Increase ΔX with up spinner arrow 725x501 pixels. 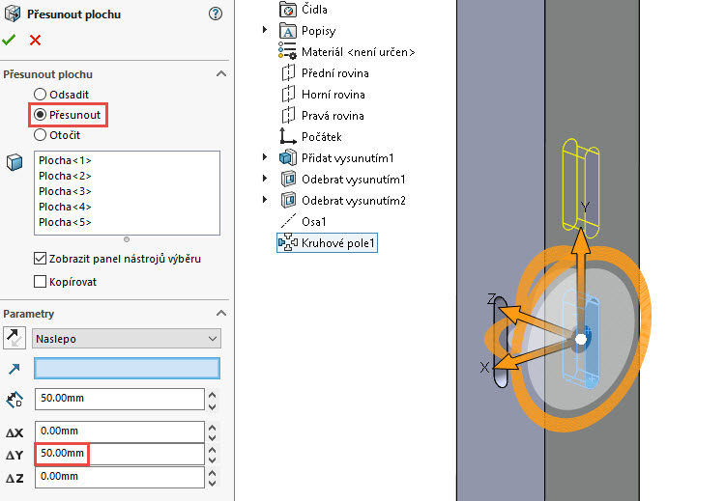[213, 427]
